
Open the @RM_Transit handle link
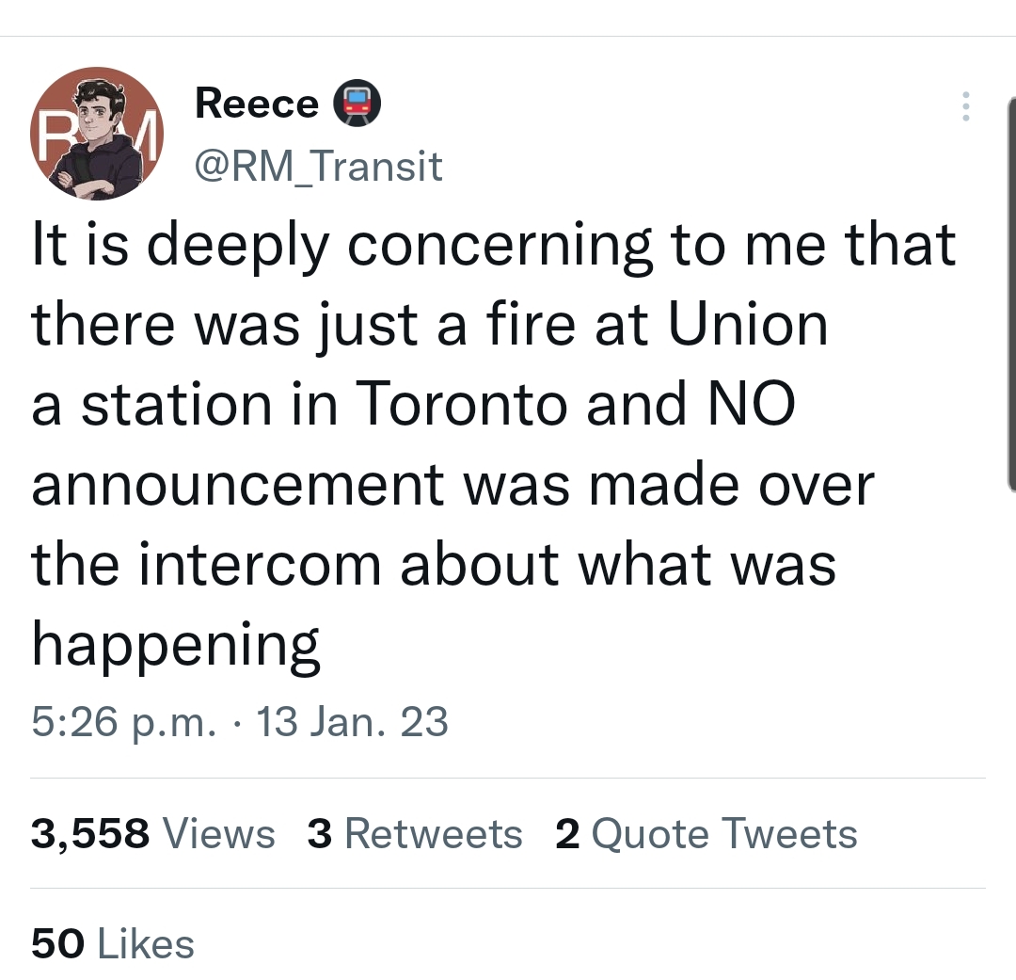coord(318,167)
